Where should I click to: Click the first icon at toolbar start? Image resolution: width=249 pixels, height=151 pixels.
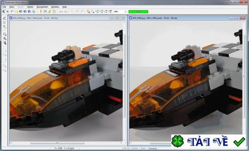tap(4, 12)
